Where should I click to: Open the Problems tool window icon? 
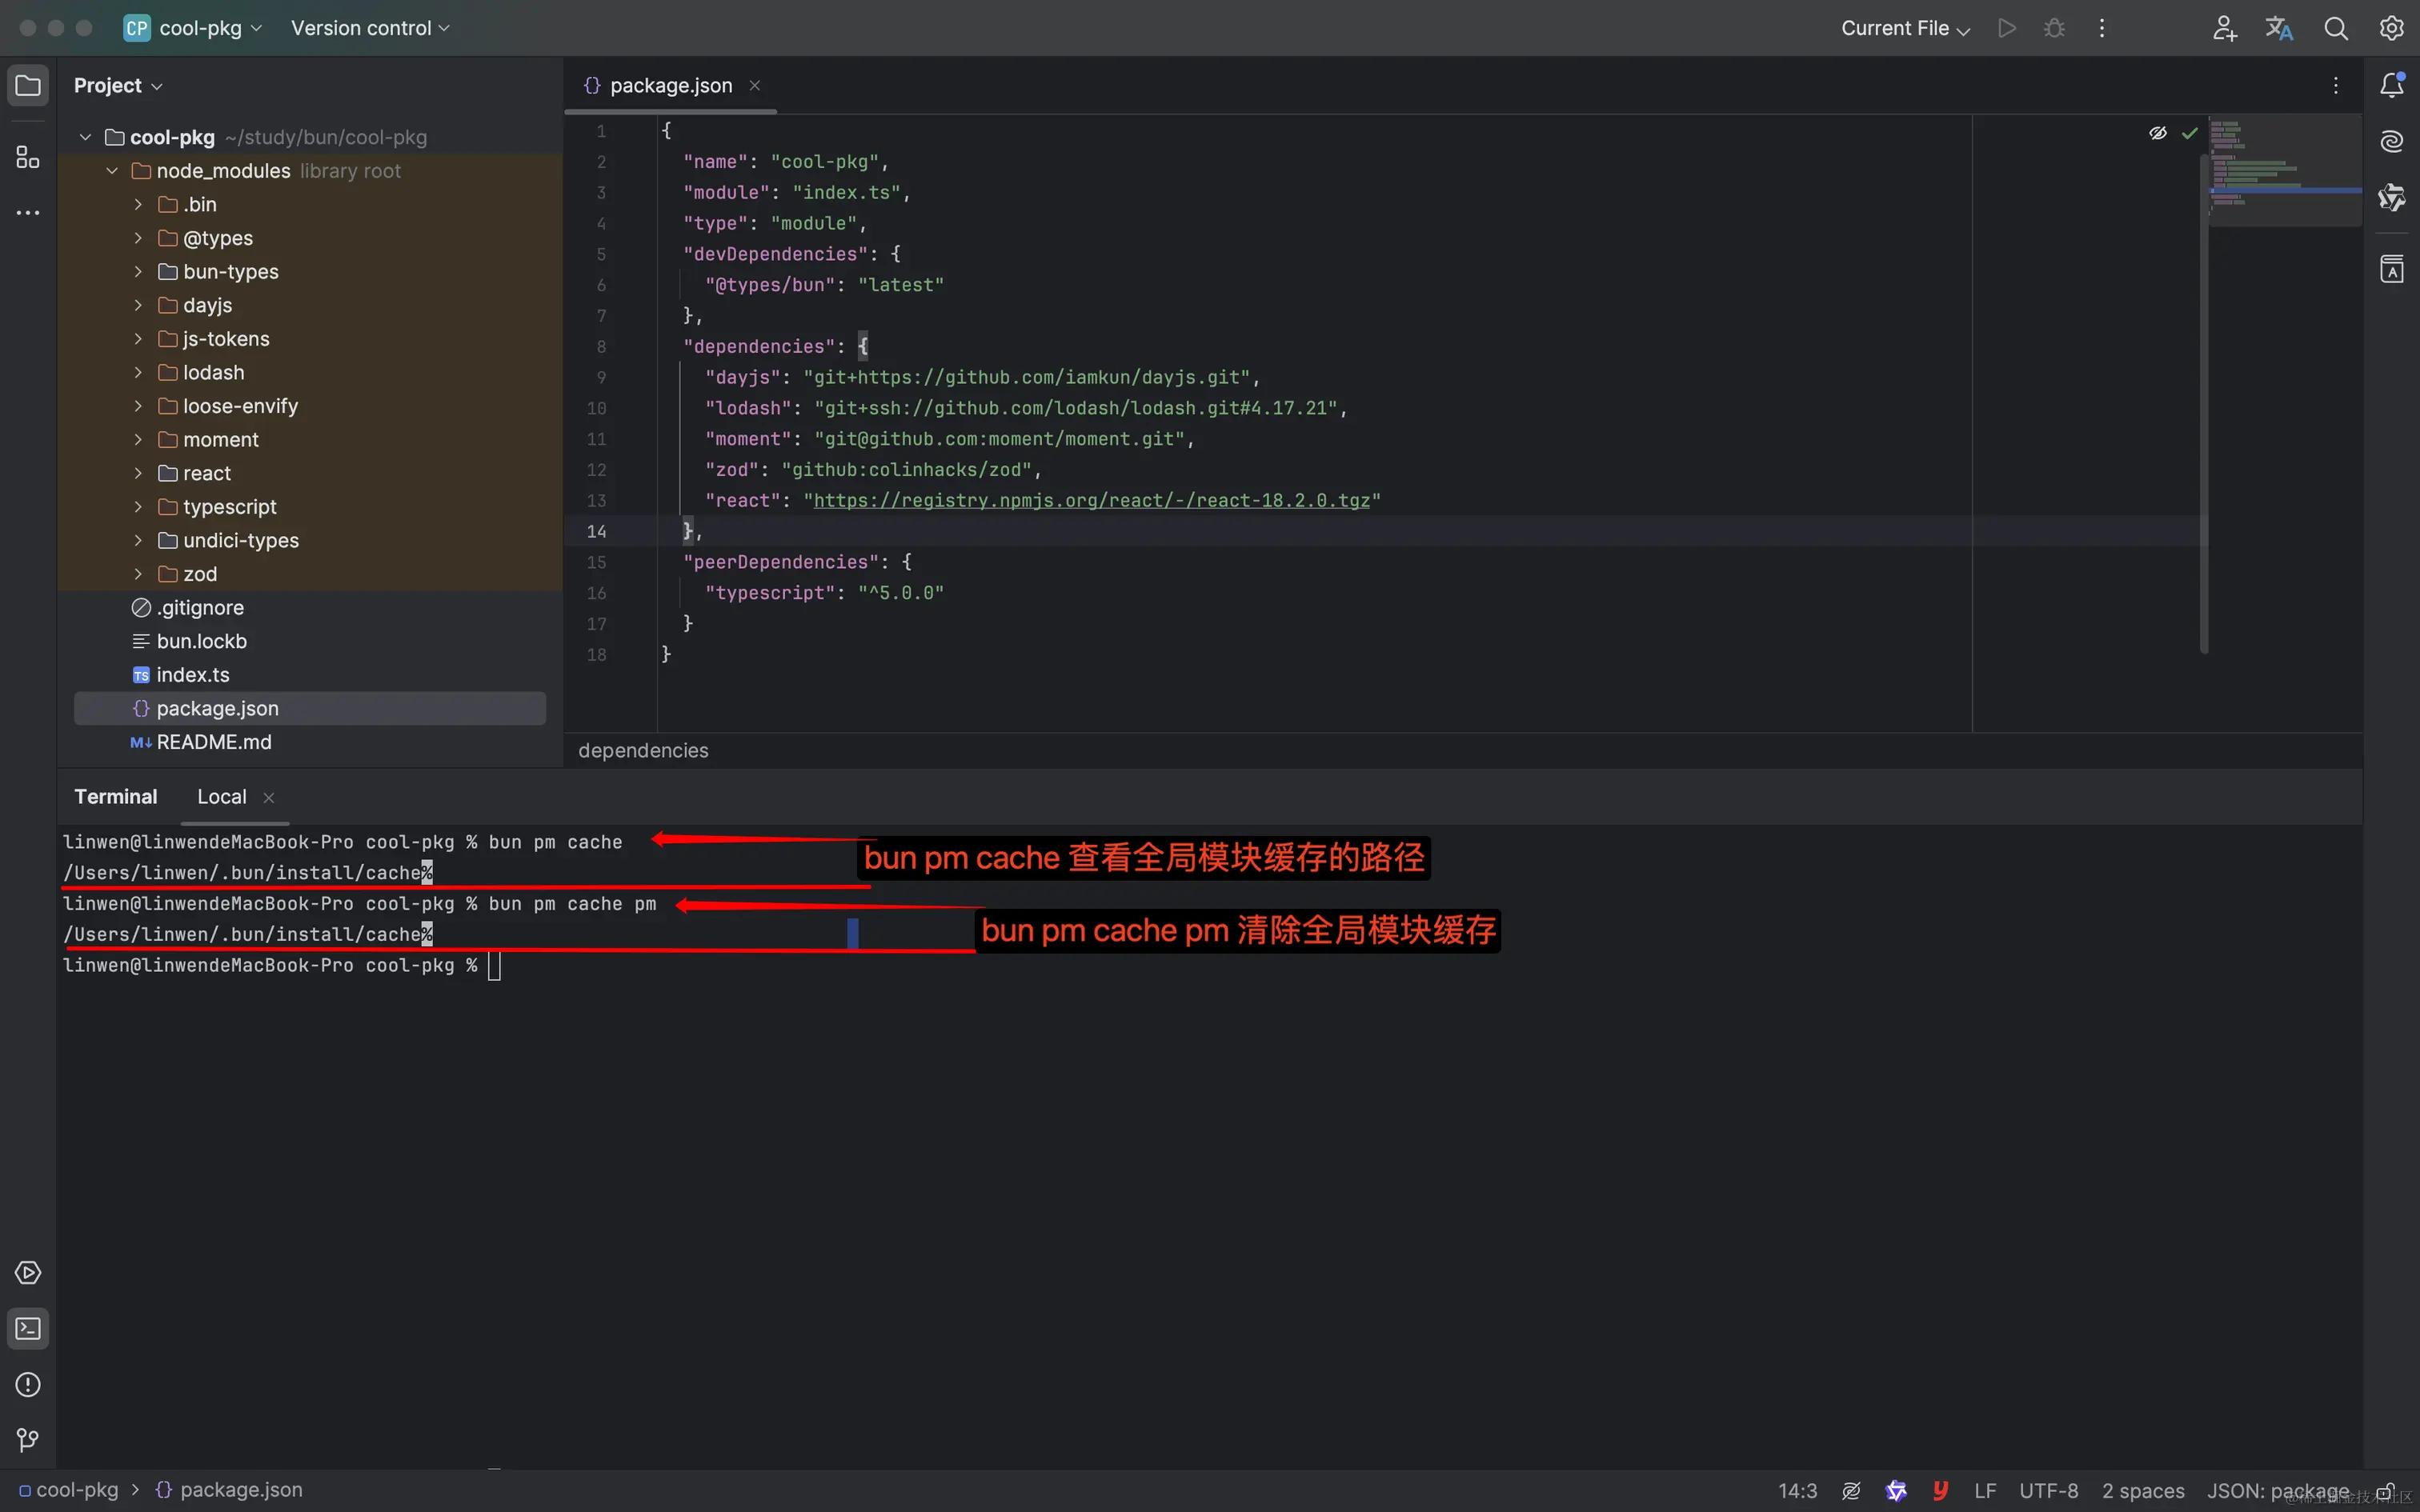click(x=28, y=1384)
